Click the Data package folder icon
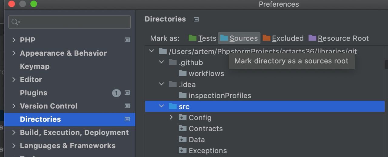 point(182,139)
